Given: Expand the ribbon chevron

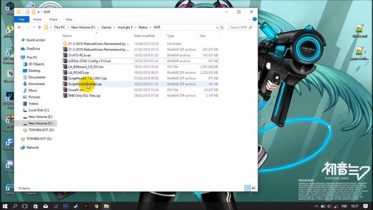Looking at the screenshot, I should tap(249, 19).
